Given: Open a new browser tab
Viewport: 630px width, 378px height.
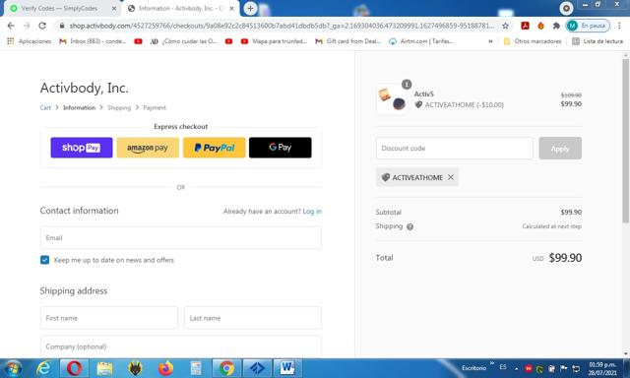Looking at the screenshot, I should [250, 8].
